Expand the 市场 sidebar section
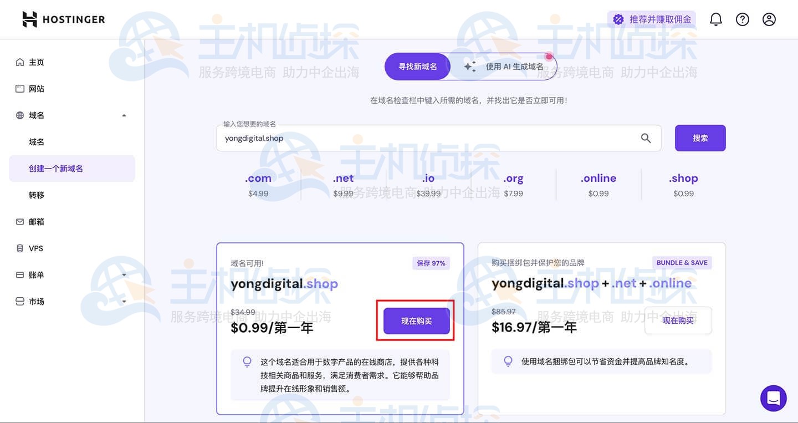Screen dimensions: 798x423 point(124,302)
